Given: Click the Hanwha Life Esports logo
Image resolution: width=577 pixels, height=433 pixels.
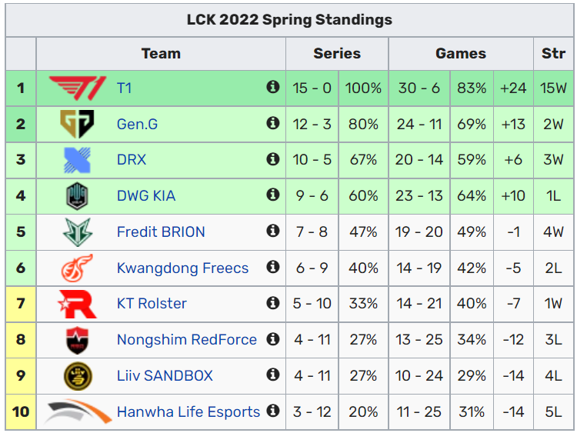Looking at the screenshot, I should point(77,412).
